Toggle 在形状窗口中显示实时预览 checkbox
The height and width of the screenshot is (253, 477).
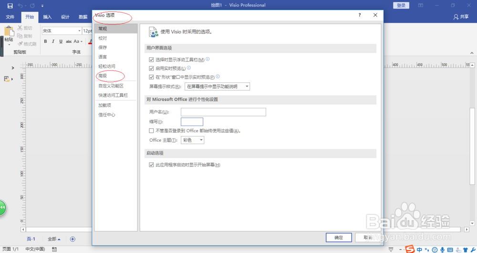pyautogui.click(x=151, y=77)
